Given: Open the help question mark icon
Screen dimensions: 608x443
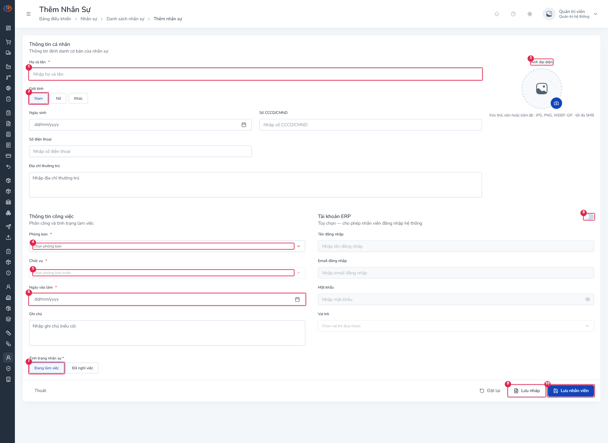Looking at the screenshot, I should (513, 14).
